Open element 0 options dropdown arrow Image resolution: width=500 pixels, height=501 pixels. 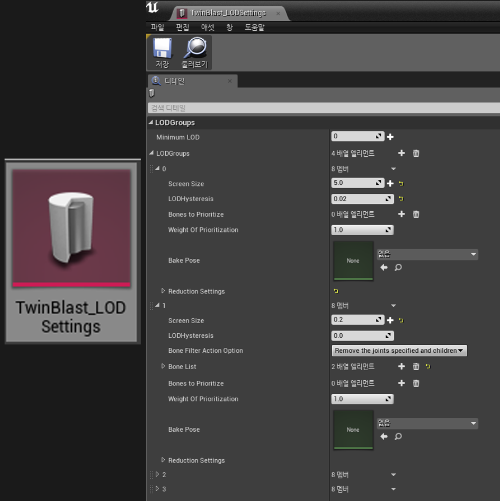[x=394, y=169]
